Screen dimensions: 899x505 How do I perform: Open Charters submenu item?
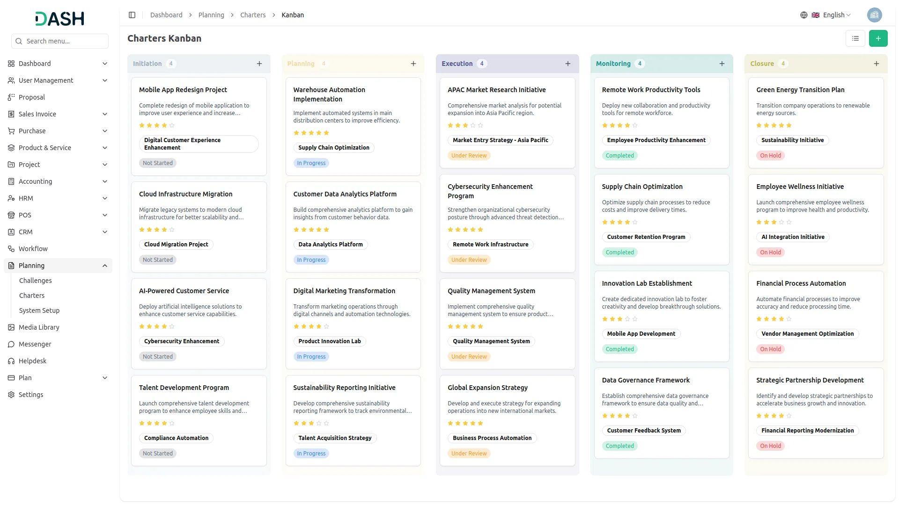[x=32, y=296]
